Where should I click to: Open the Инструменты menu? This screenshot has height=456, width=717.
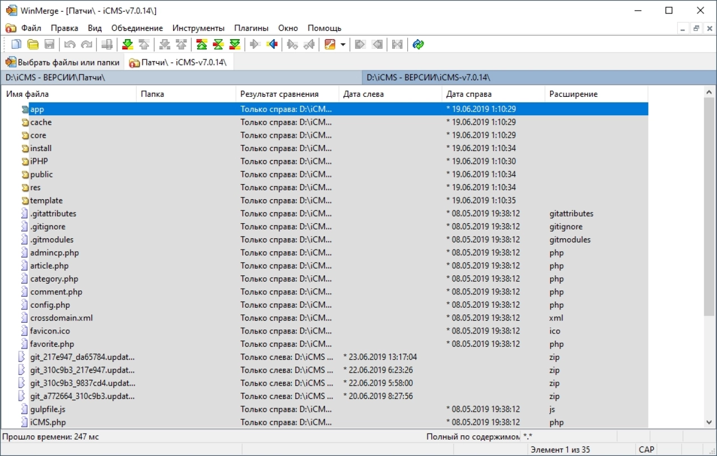coord(198,28)
